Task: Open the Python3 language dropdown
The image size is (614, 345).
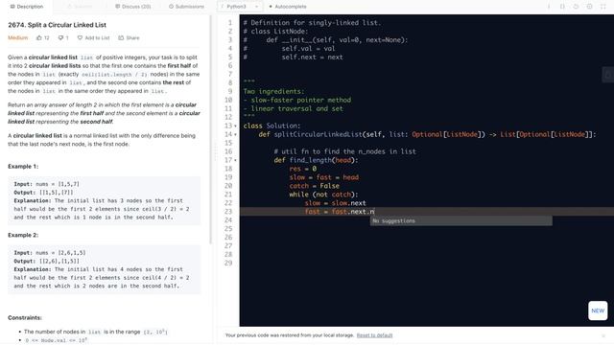Action: pos(240,7)
